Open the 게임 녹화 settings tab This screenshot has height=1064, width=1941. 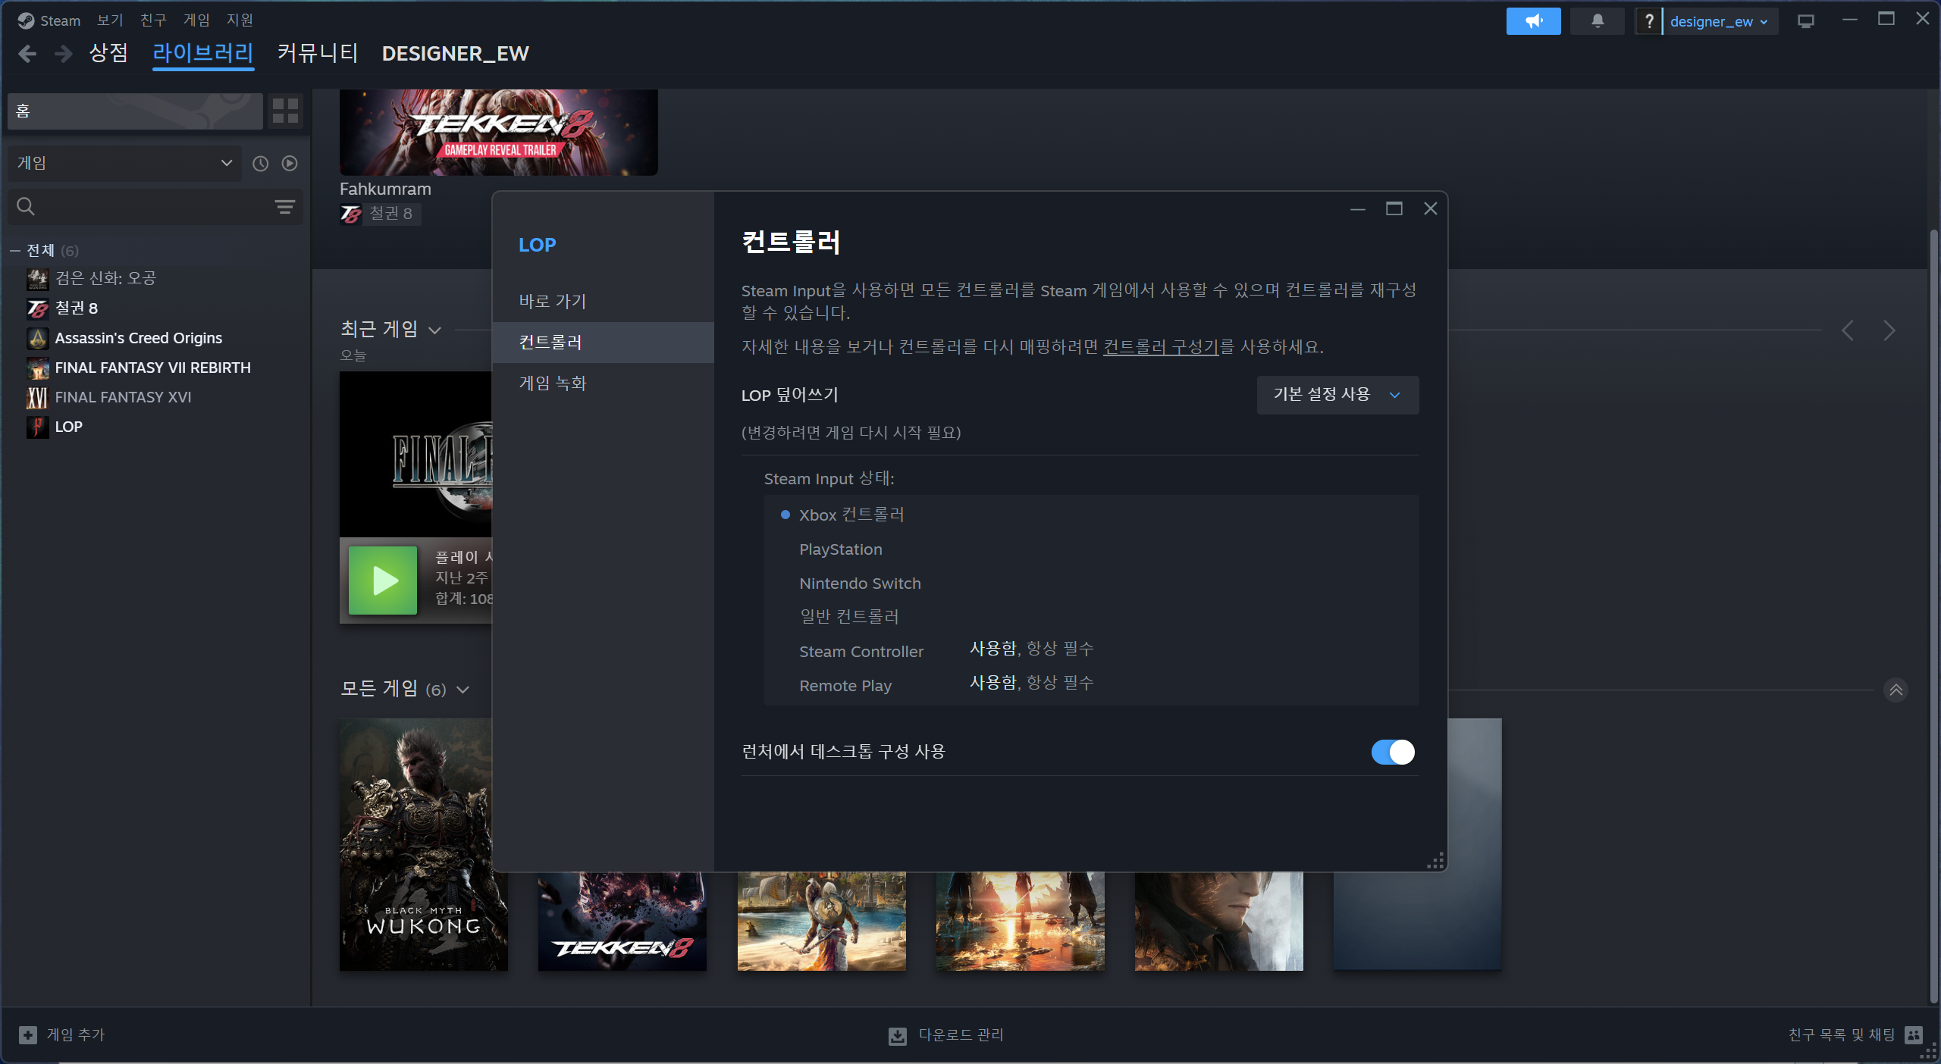coord(553,383)
